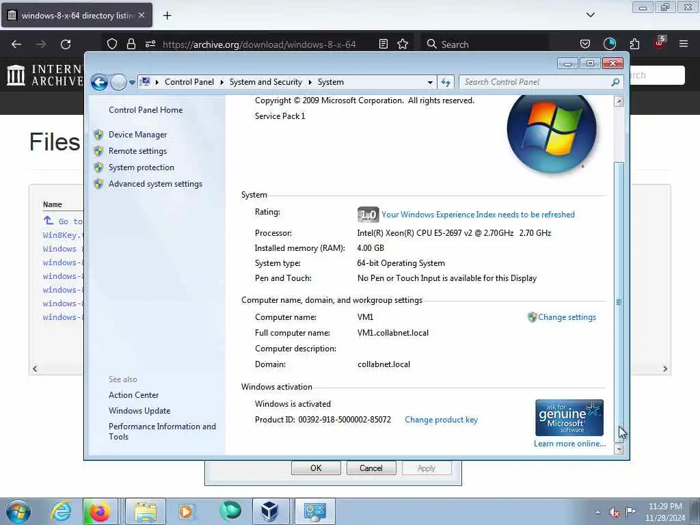Click the genuine Microsoft software badge
700x525 pixels.
[x=569, y=418]
